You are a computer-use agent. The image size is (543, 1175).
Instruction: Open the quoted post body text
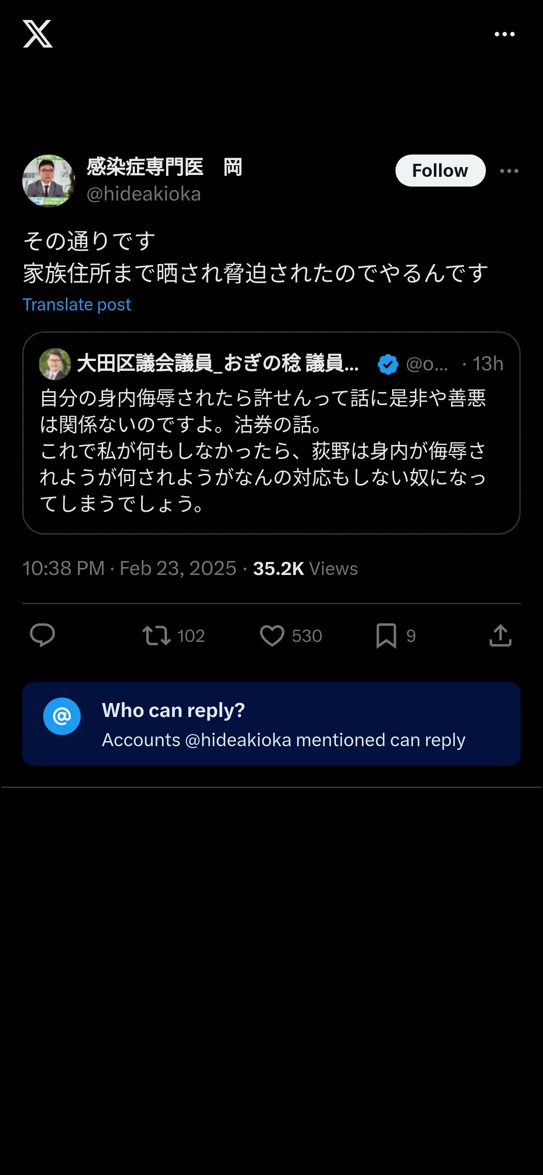(x=263, y=451)
